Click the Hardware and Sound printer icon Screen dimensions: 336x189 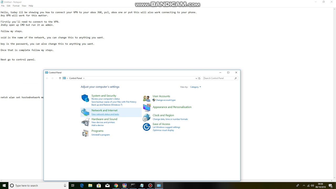tap(85, 122)
